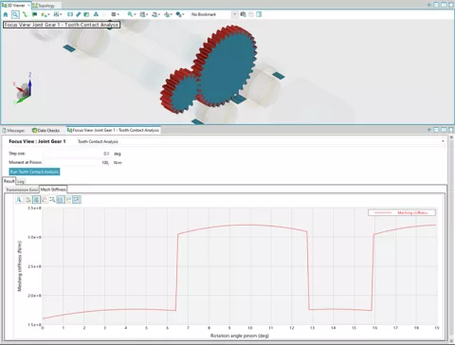Open the view layout dropdown right of green magnifier
The width and height of the screenshot is (455, 345).
click(144, 14)
